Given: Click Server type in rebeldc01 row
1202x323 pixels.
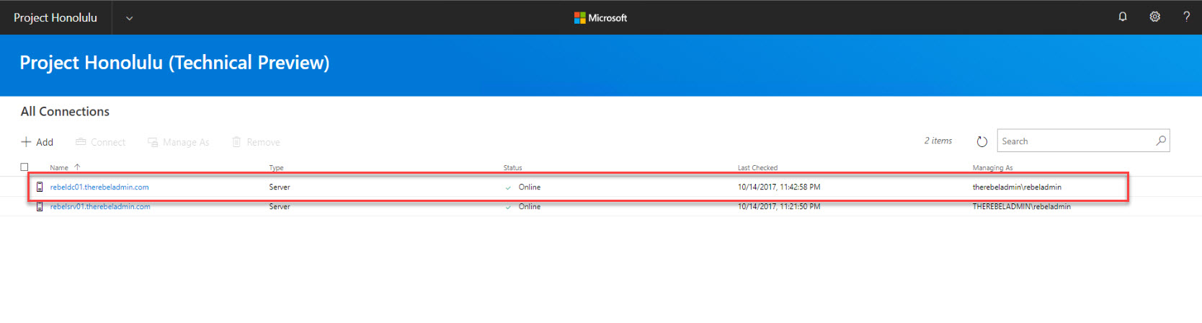Looking at the screenshot, I should point(280,187).
